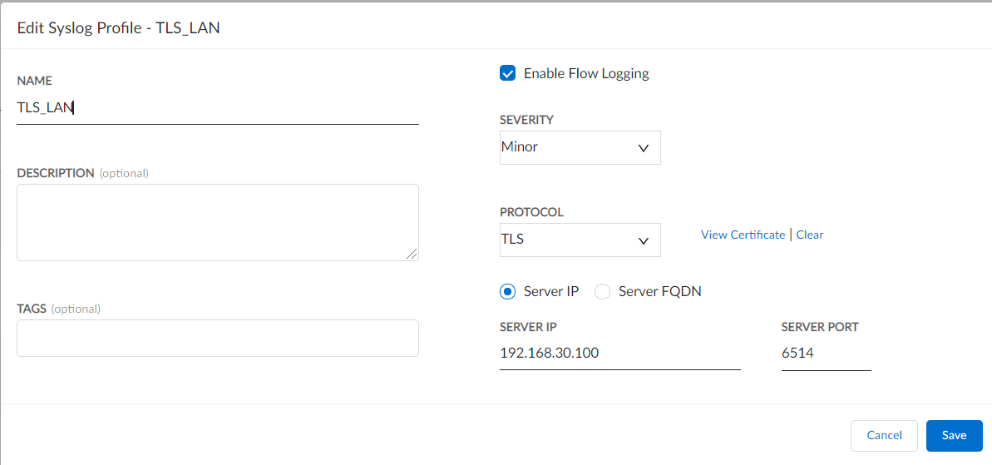Click the PROTOCOL field label
992x465 pixels.
tap(531, 212)
